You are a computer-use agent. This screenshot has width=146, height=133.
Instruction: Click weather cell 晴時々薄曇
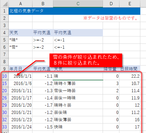pyautogui.click(x=78, y=84)
